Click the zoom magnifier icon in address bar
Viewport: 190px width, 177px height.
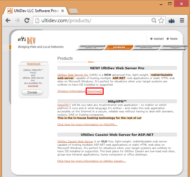coord(154,20)
